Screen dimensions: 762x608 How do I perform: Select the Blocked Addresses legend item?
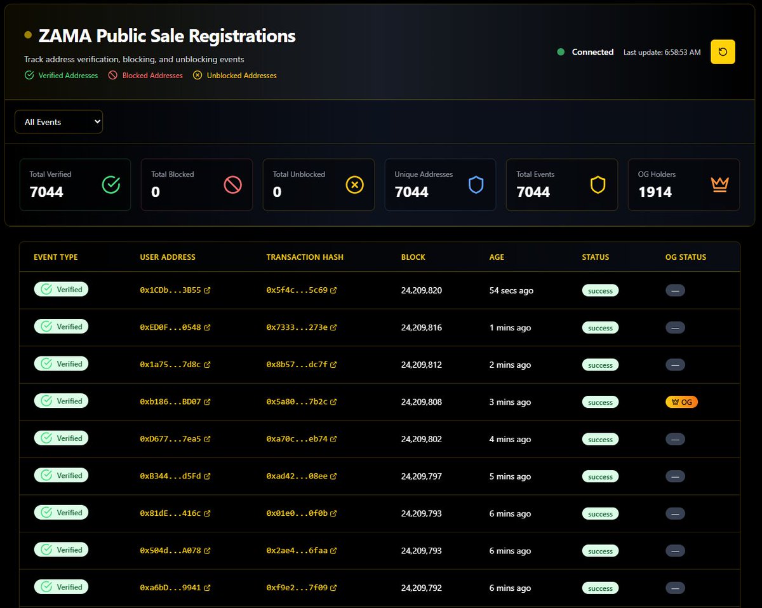pos(145,76)
